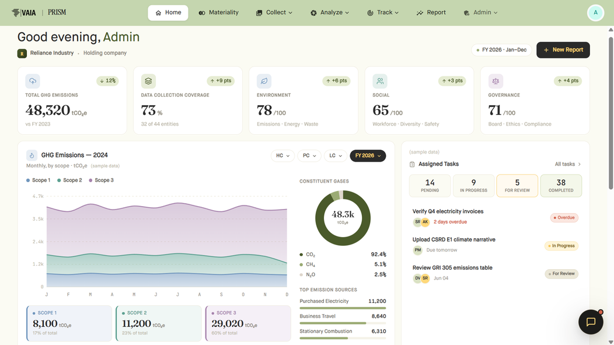
Task: Expand the Track menu
Action: (382, 13)
